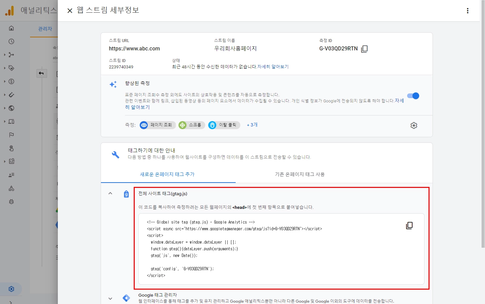485x304 pixels.
Task: Click the Analytics logo
Action: 10,11
